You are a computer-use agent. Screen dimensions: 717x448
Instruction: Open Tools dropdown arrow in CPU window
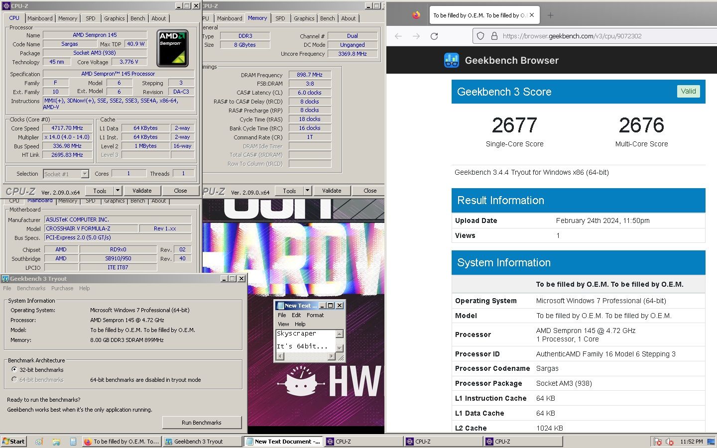click(x=118, y=191)
